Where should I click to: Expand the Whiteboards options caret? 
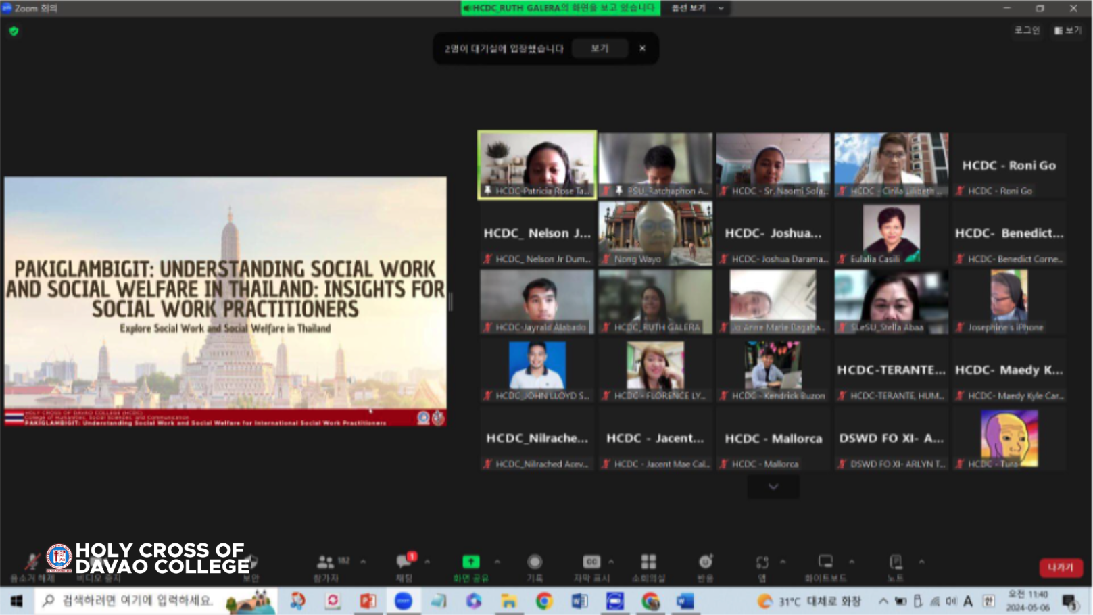pyautogui.click(x=852, y=562)
